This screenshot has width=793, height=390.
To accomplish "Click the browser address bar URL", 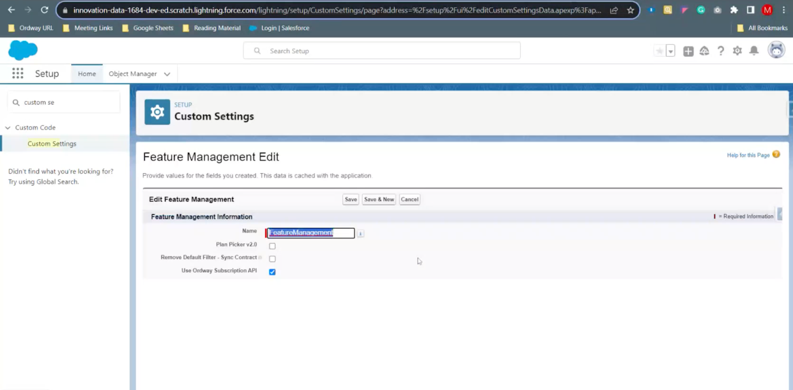I will coord(337,10).
